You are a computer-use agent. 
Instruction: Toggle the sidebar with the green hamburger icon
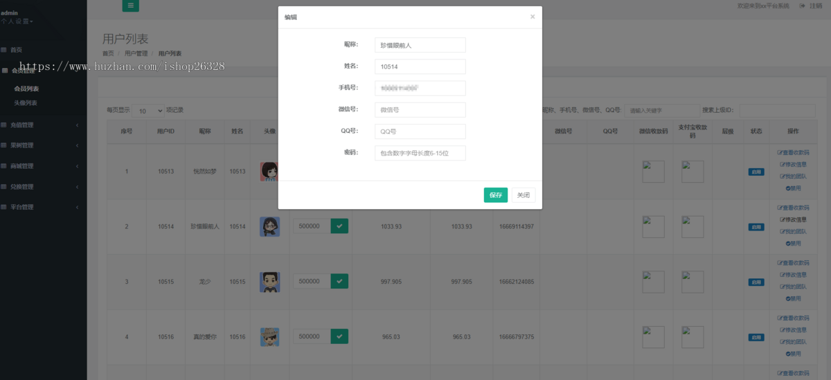click(131, 6)
